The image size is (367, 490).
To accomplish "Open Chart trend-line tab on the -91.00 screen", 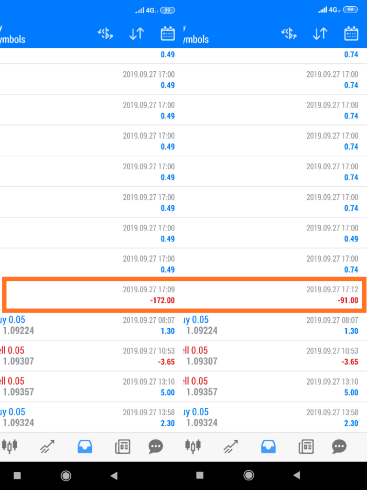I will coord(231,446).
